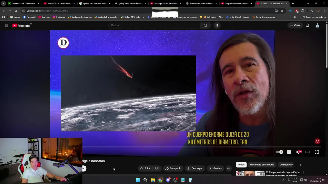Seek on the video progress bar
Screen dimensions: 328x184
[x=202, y=147]
